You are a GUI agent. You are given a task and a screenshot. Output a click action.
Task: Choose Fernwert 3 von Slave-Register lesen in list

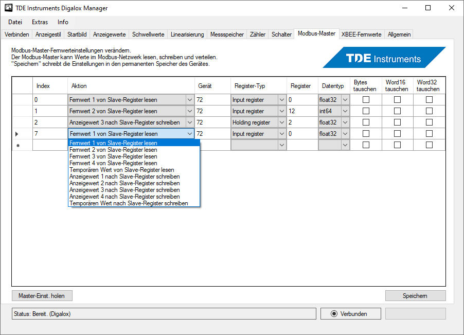134,156
